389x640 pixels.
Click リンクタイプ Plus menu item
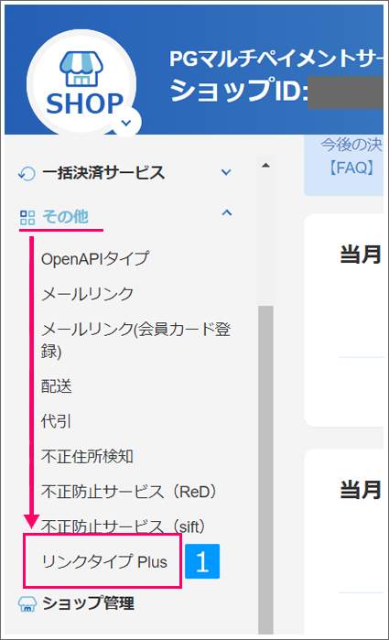104,562
